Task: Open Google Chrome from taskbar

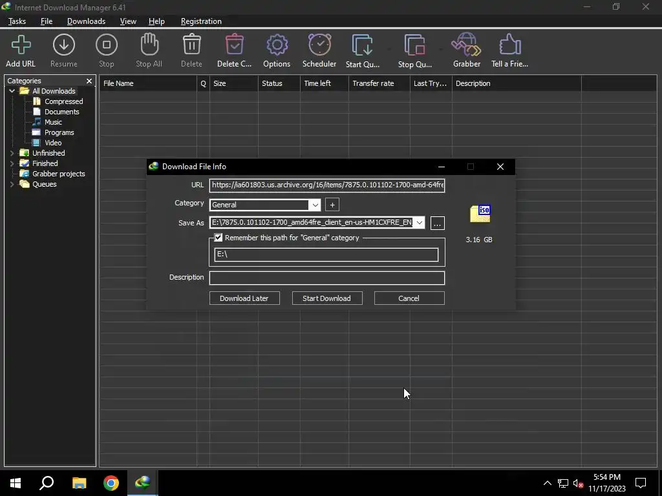Action: pyautogui.click(x=111, y=483)
